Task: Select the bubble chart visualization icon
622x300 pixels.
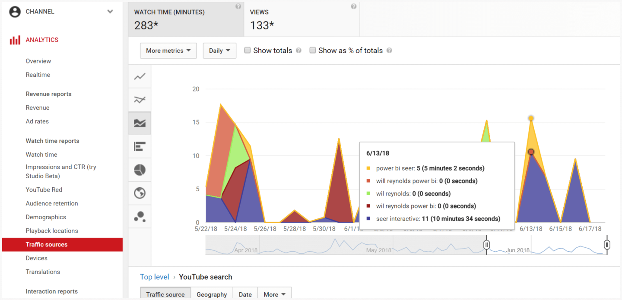Action: coord(139,216)
